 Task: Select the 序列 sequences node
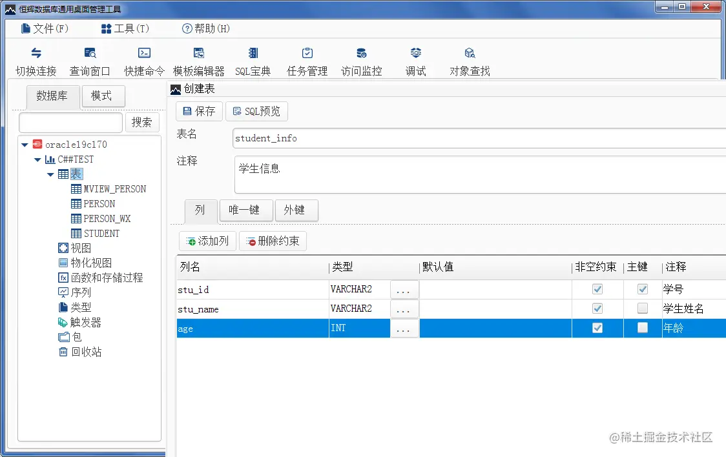click(x=81, y=292)
